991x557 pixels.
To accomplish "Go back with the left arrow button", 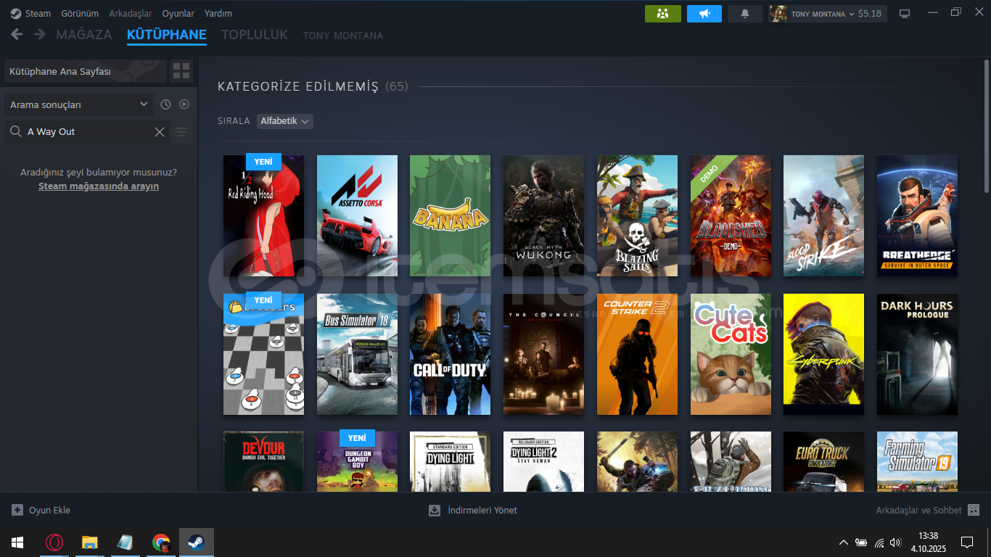I will 17,34.
